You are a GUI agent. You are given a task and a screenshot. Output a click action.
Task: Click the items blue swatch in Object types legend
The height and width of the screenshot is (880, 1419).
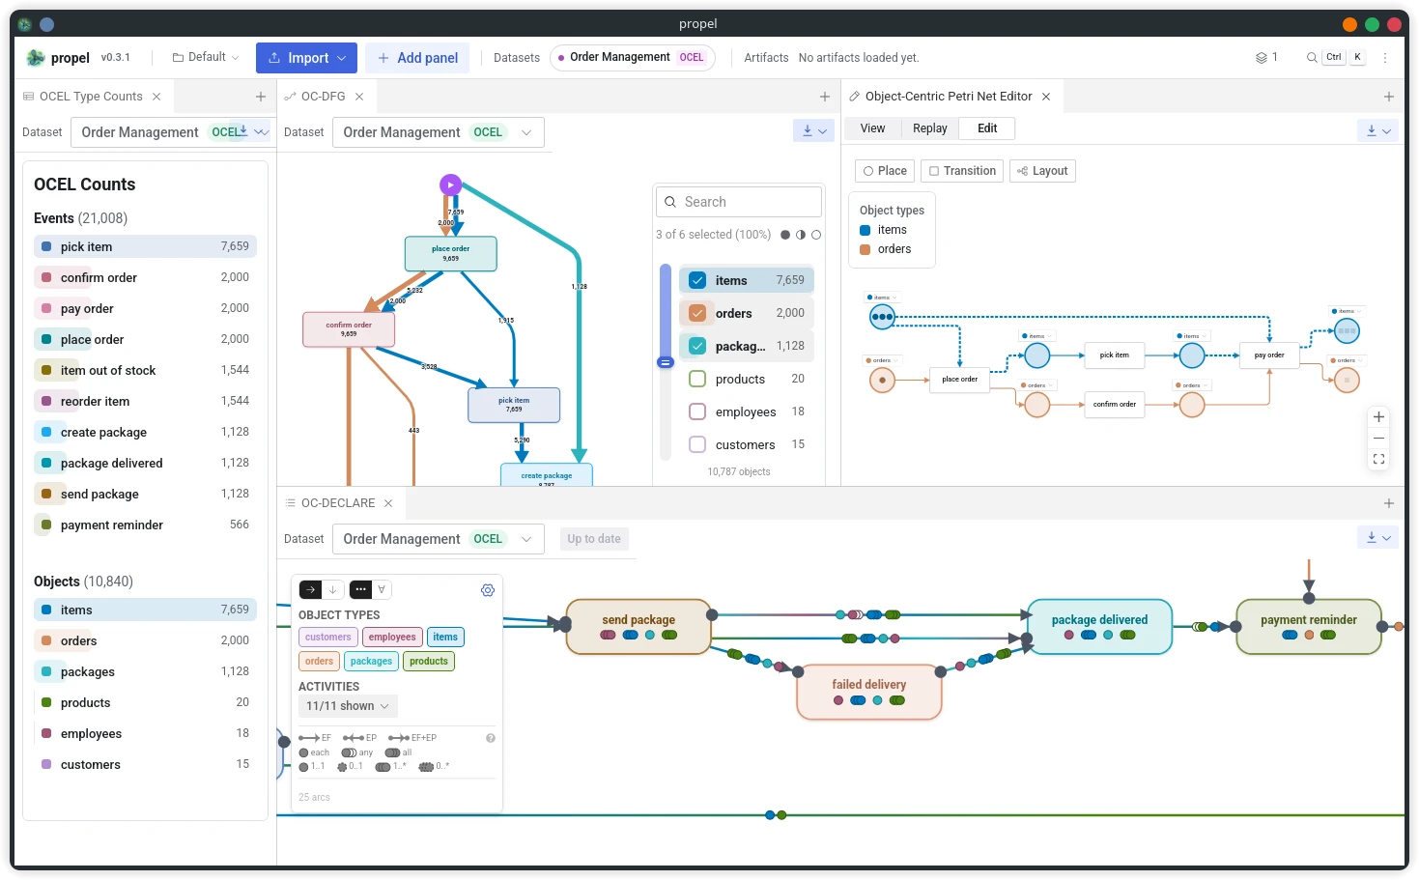[866, 230]
